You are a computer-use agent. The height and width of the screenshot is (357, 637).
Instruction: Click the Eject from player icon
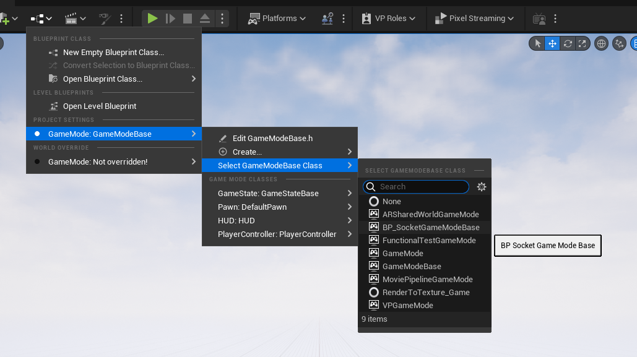pos(205,19)
